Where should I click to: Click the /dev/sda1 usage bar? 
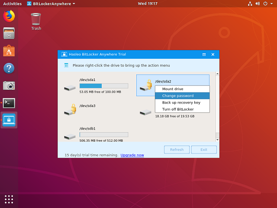tap(104, 86)
